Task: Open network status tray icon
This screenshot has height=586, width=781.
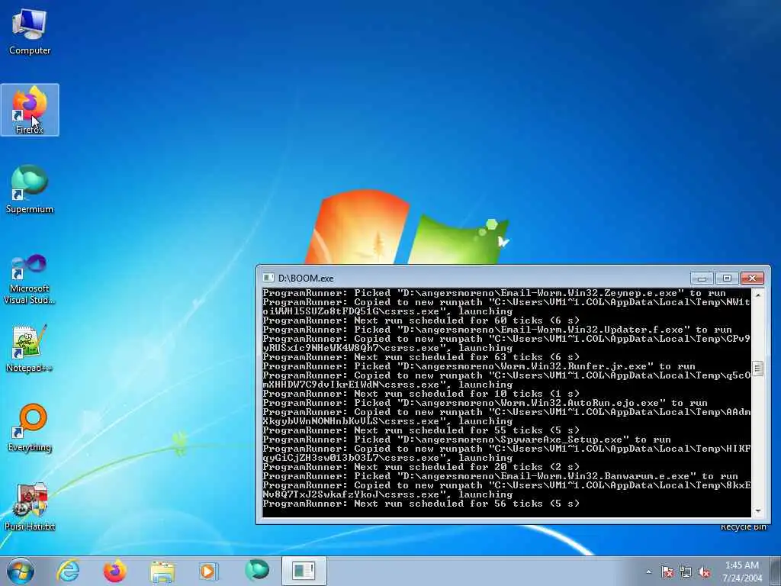Action: pyautogui.click(x=686, y=572)
